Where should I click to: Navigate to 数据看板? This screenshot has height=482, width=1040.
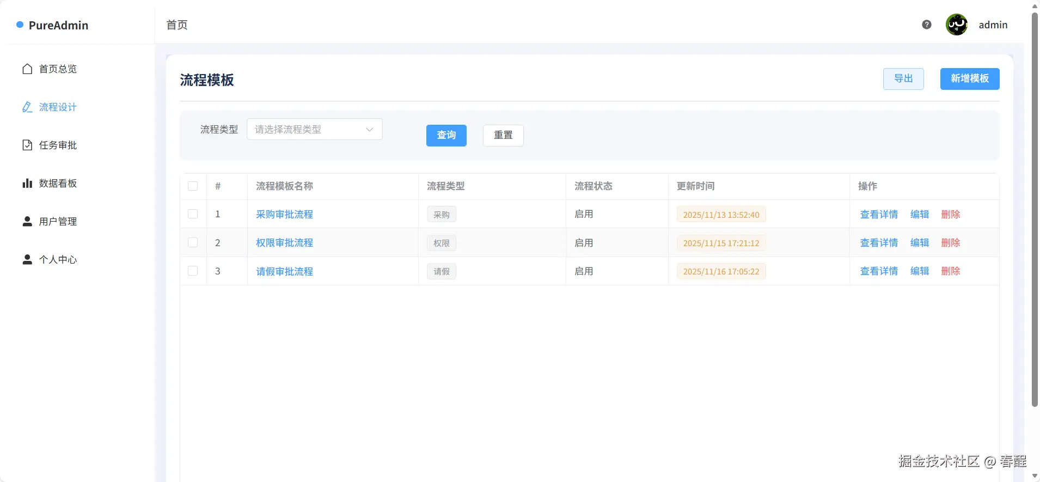click(58, 184)
